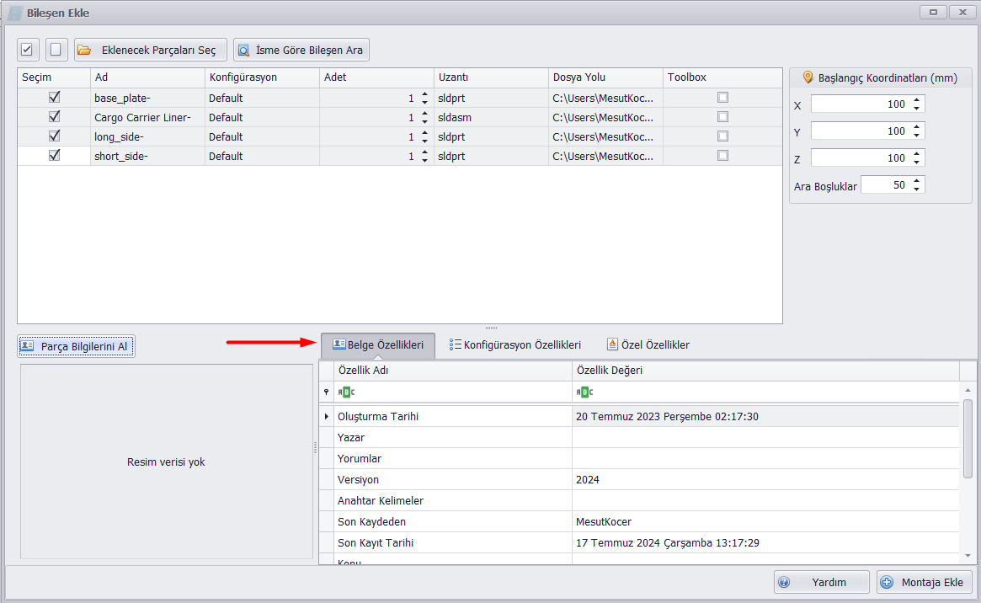Click Default configuration cell for base_plate-
Image resolution: width=981 pixels, height=603 pixels.
click(262, 98)
